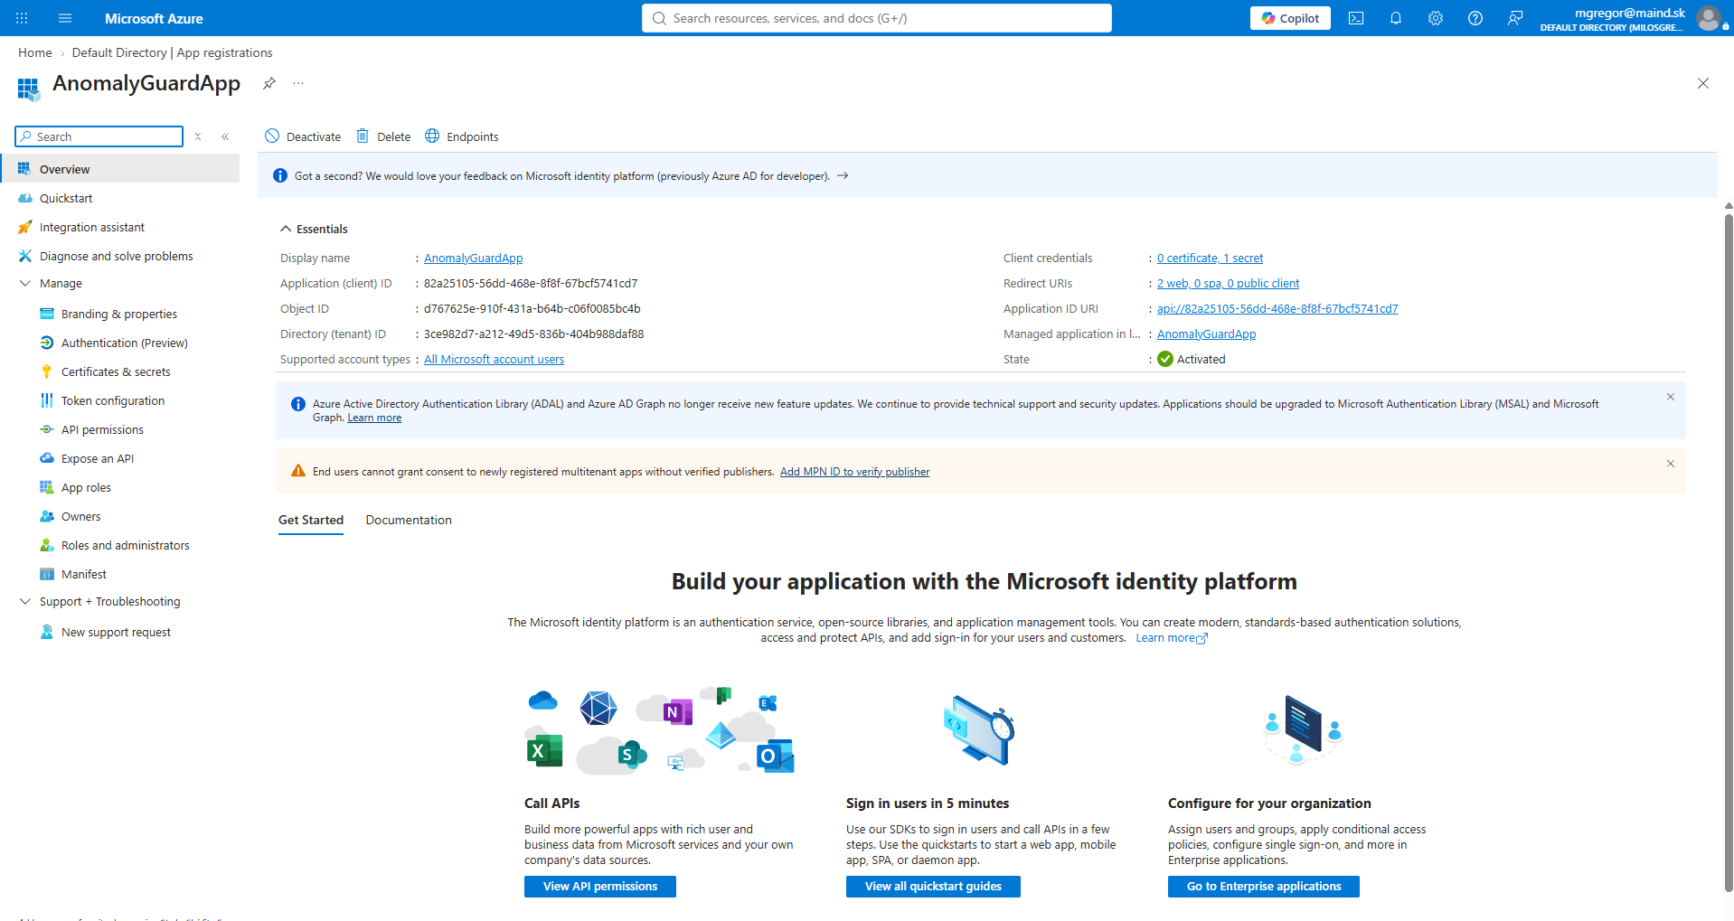The image size is (1734, 921).
Task: Select the Get Started tab
Action: click(x=311, y=520)
